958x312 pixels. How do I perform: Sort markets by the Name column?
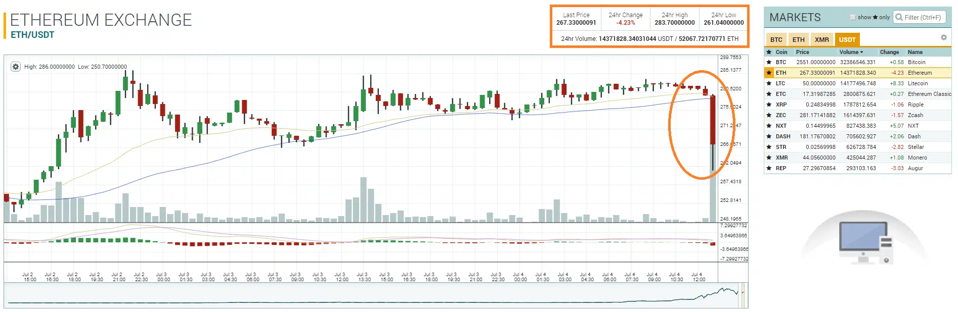[915, 52]
